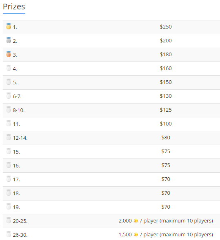Click the grey medal icon beside rank 4
The height and width of the screenshot is (240, 220).
point(9,68)
